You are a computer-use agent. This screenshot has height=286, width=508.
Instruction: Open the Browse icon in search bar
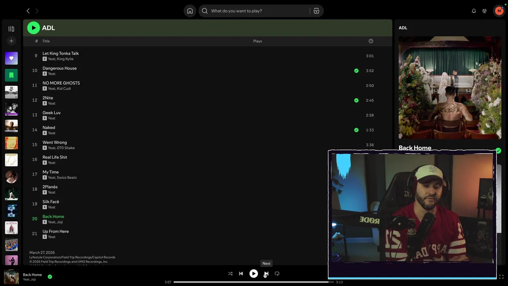(316, 11)
